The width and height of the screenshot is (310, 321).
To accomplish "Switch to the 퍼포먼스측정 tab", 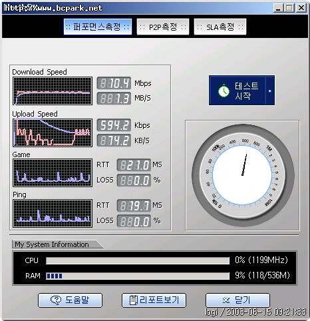I will 98,27.
